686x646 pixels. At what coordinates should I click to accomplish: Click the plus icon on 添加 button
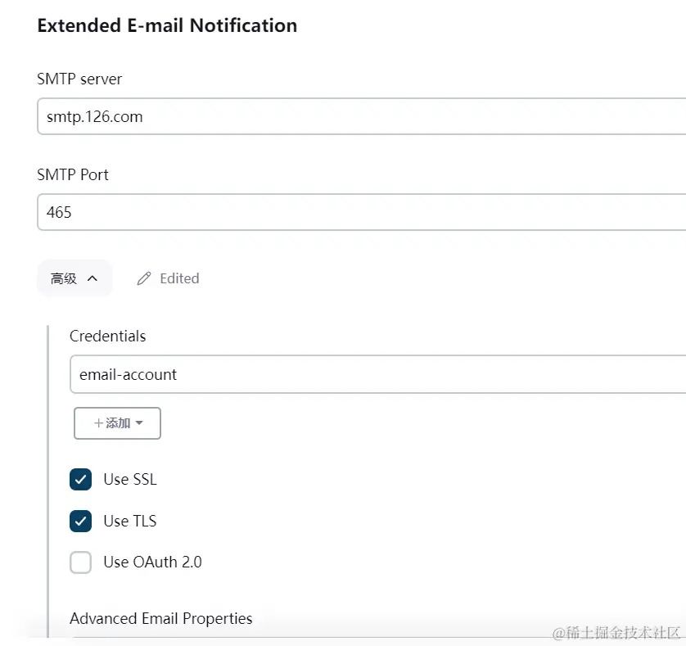tap(98, 423)
